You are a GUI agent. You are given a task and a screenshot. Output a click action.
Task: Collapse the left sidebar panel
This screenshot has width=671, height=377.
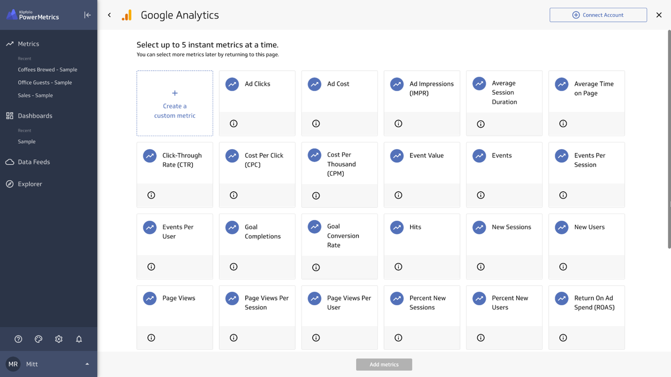[88, 15]
